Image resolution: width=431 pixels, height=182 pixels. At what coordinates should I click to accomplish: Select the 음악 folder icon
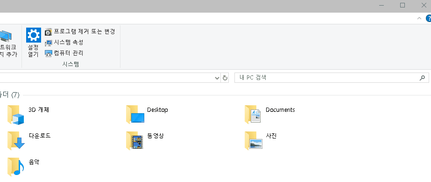tap(15, 167)
